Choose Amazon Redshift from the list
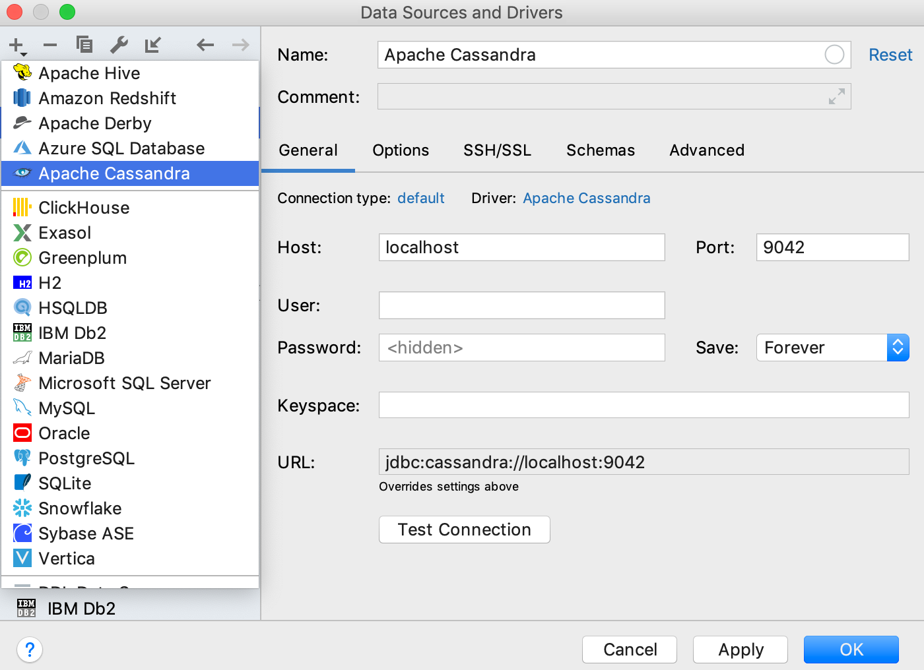This screenshot has height=670, width=924. 130,98
